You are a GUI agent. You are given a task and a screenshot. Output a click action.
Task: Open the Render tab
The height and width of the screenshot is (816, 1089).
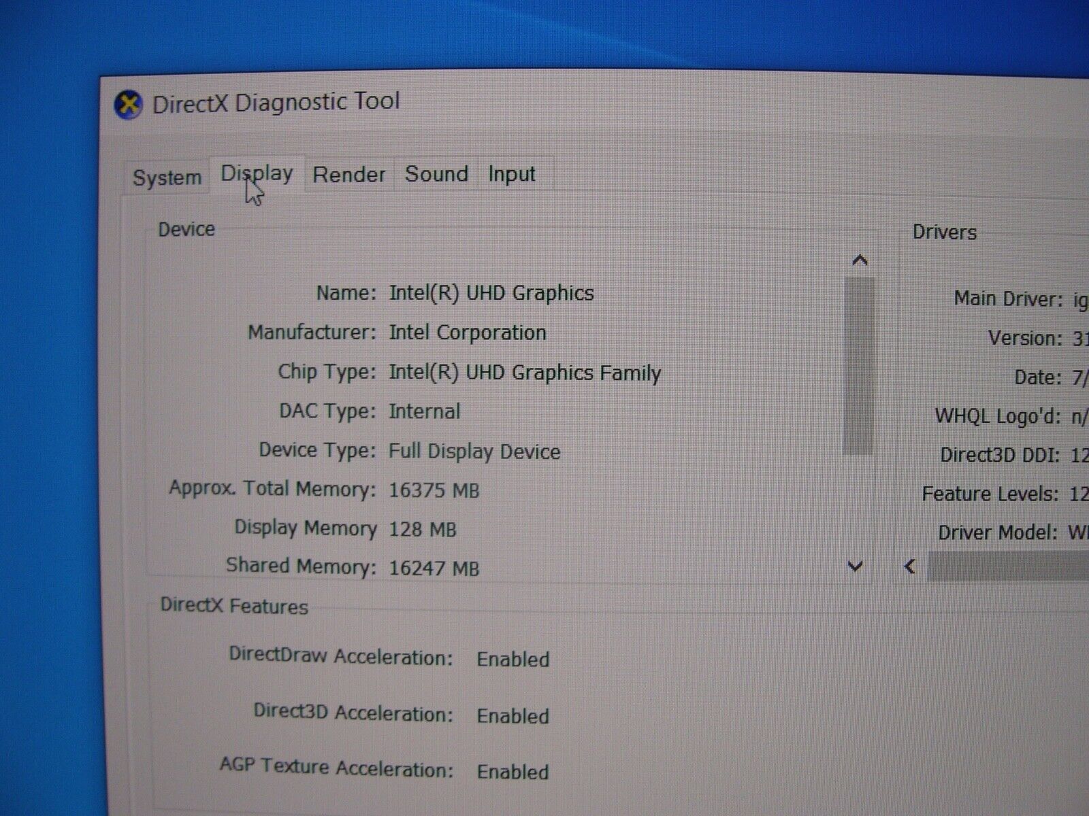point(349,175)
